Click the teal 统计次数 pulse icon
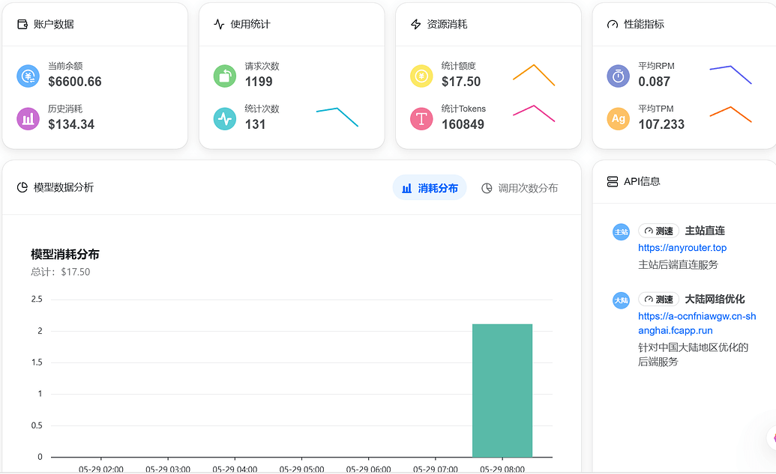The width and height of the screenshot is (776, 474). (225, 118)
